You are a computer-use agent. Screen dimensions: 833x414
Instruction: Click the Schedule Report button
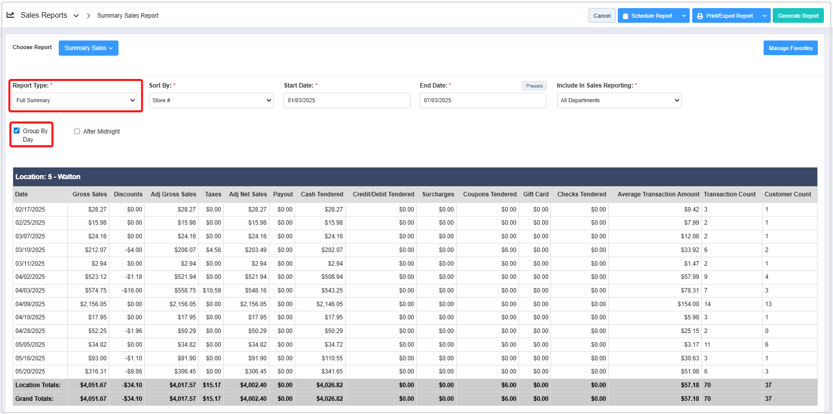tap(647, 16)
